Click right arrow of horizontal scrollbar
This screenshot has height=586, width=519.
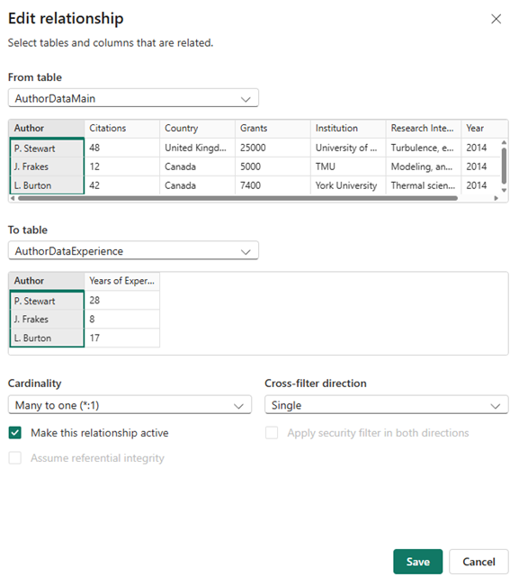coord(497,198)
